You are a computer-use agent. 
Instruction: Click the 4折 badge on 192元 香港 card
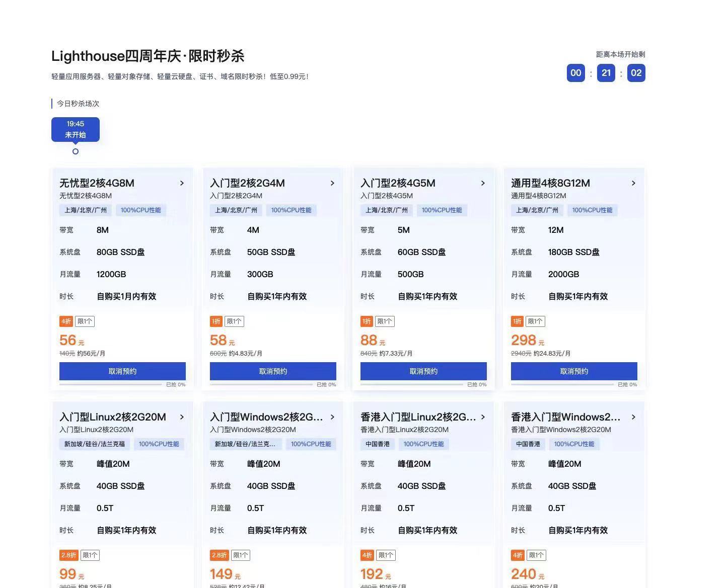tap(367, 555)
